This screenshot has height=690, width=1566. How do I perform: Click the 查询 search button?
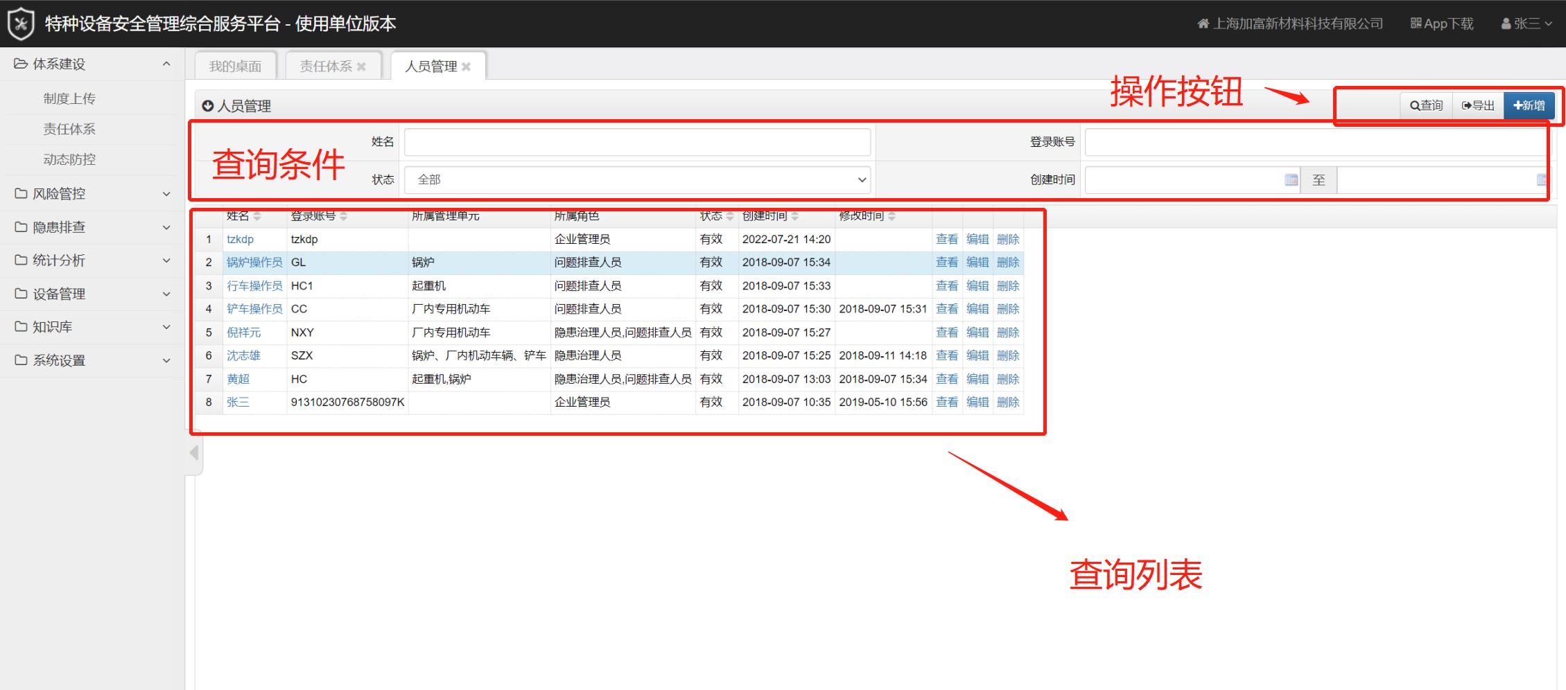point(1426,106)
